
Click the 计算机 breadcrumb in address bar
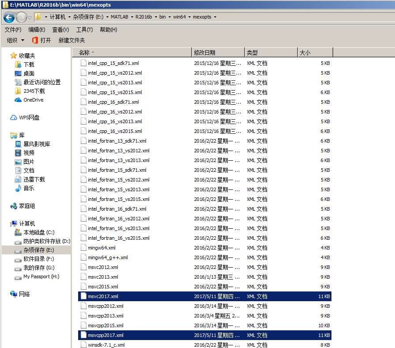57,17
